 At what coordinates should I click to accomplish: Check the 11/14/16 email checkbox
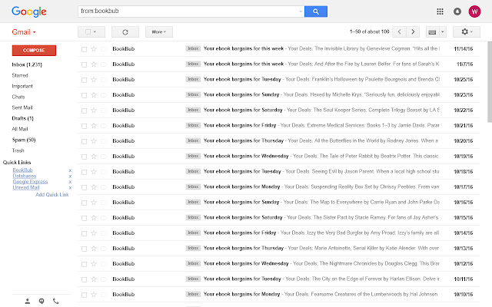[x=84, y=49]
